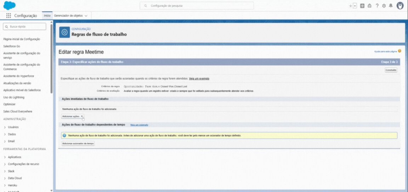Expand the Slack tree node

click(x=5, y=171)
